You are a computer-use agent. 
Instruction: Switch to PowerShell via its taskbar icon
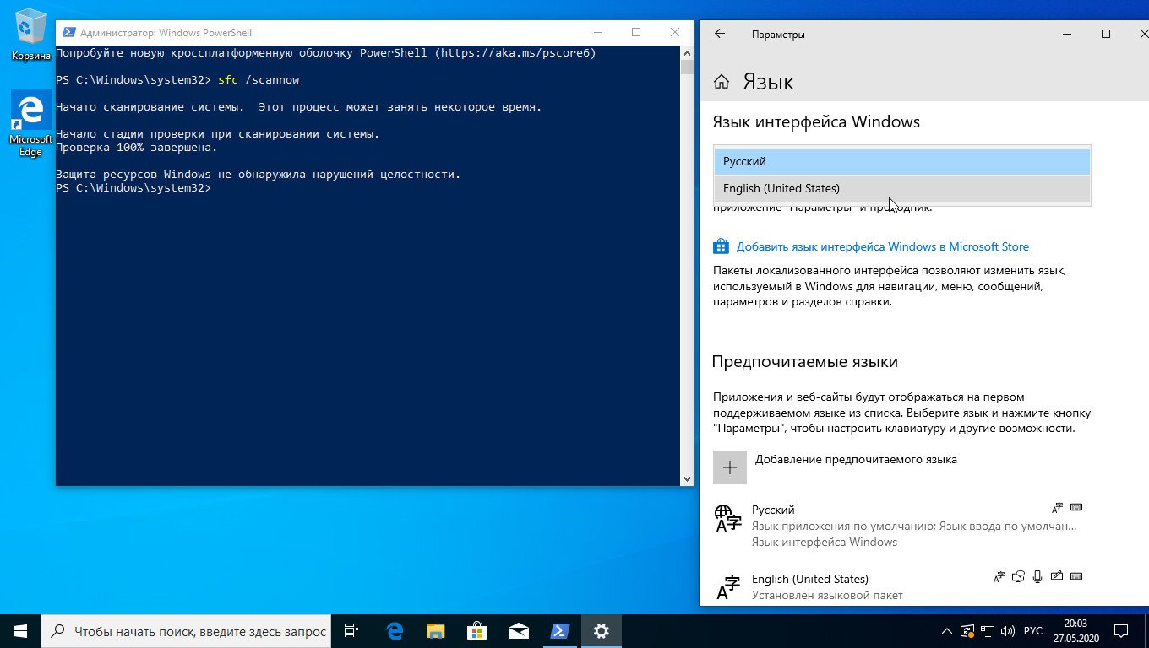[x=560, y=630]
